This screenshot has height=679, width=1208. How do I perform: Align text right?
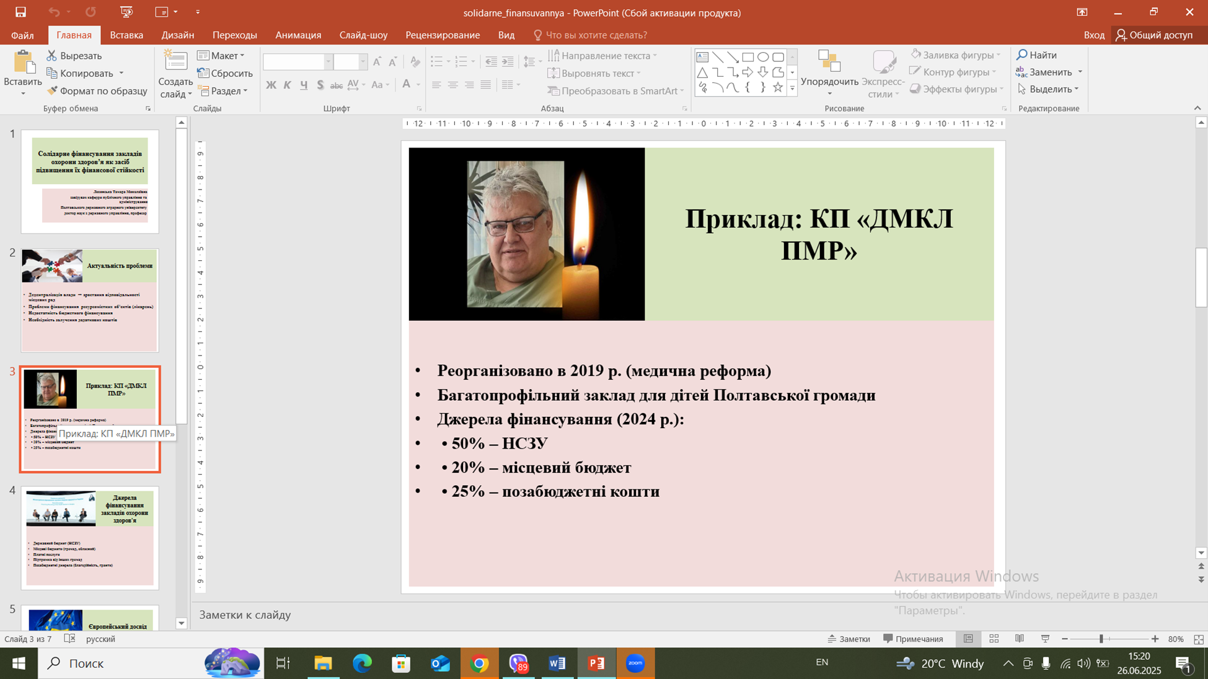(469, 85)
